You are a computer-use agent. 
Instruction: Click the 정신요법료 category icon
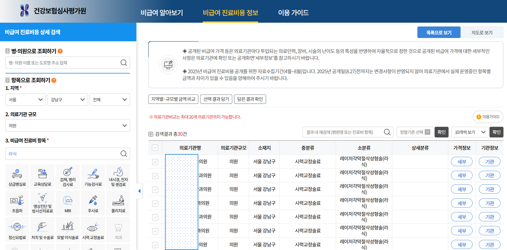(x=17, y=229)
